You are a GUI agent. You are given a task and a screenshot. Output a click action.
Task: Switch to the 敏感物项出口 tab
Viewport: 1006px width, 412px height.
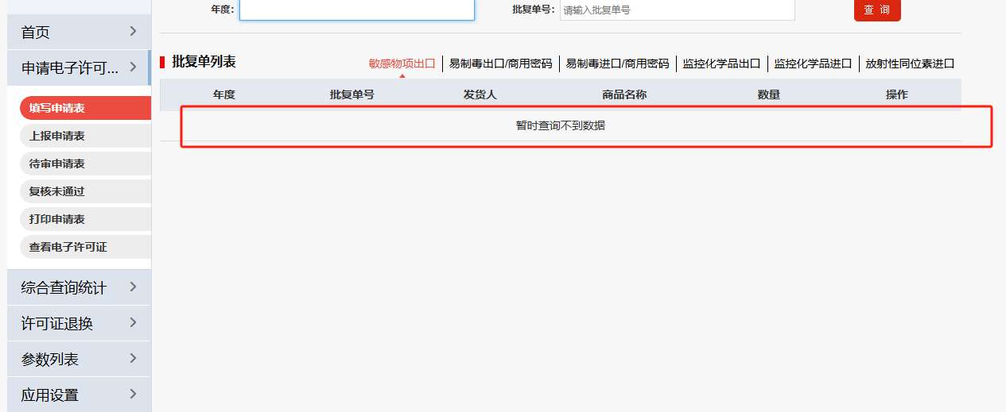pyautogui.click(x=402, y=64)
